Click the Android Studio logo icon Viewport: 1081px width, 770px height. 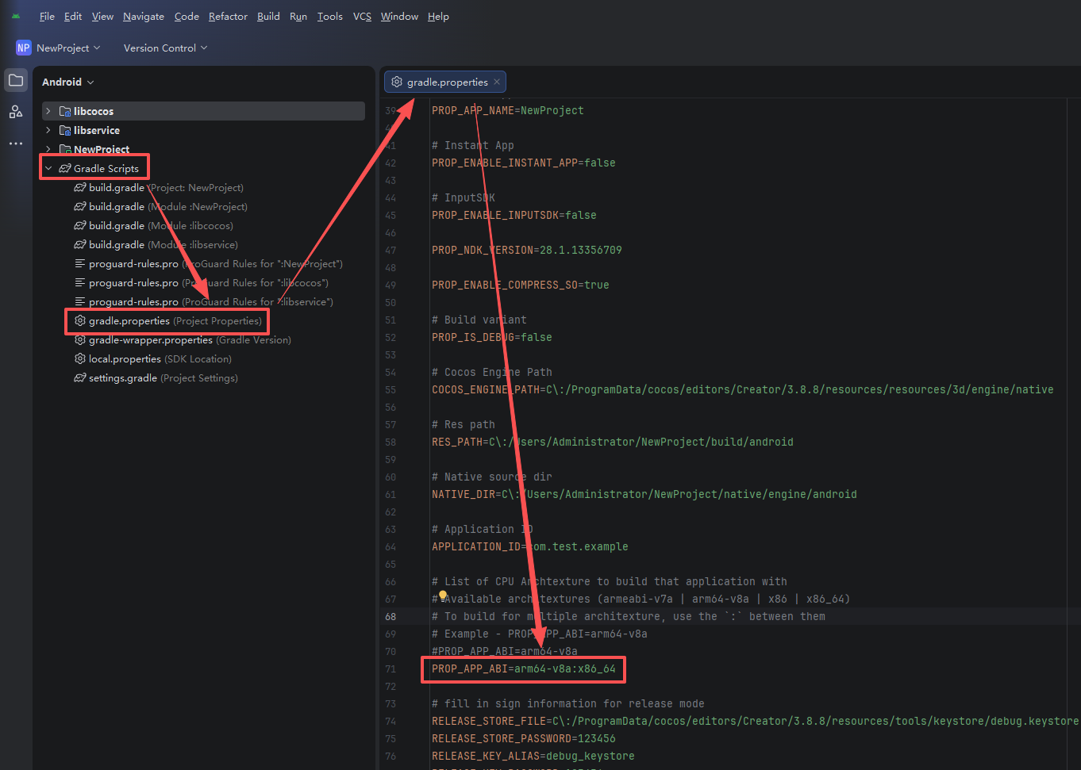[x=16, y=16]
